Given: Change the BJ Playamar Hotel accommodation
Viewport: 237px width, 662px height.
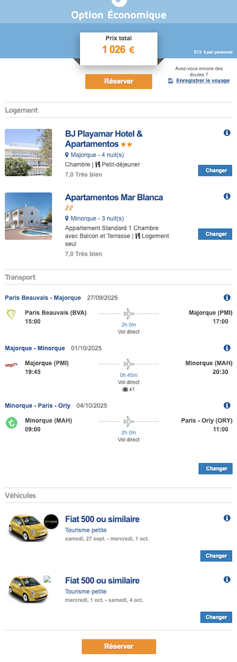Looking at the screenshot, I should pos(215,171).
